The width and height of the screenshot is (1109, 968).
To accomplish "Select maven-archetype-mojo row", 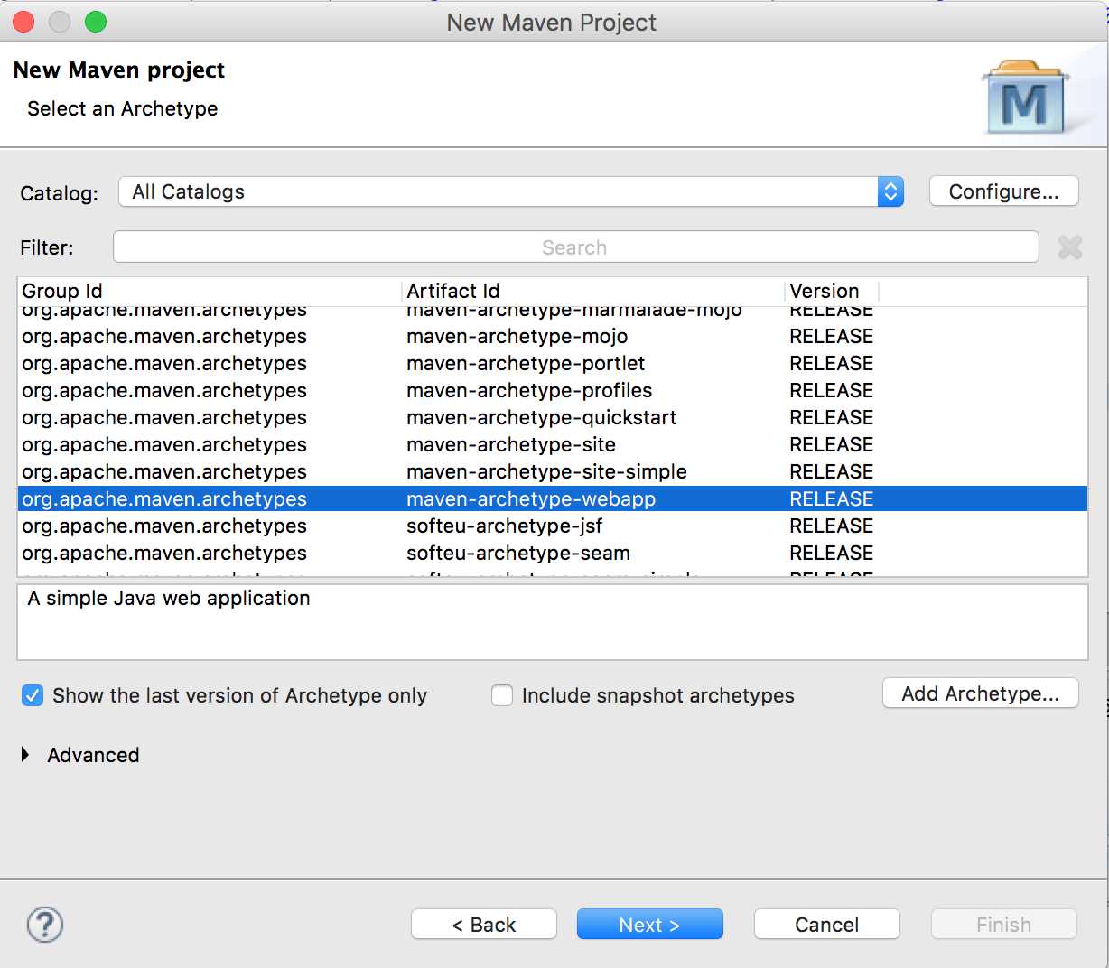I will coord(553,336).
